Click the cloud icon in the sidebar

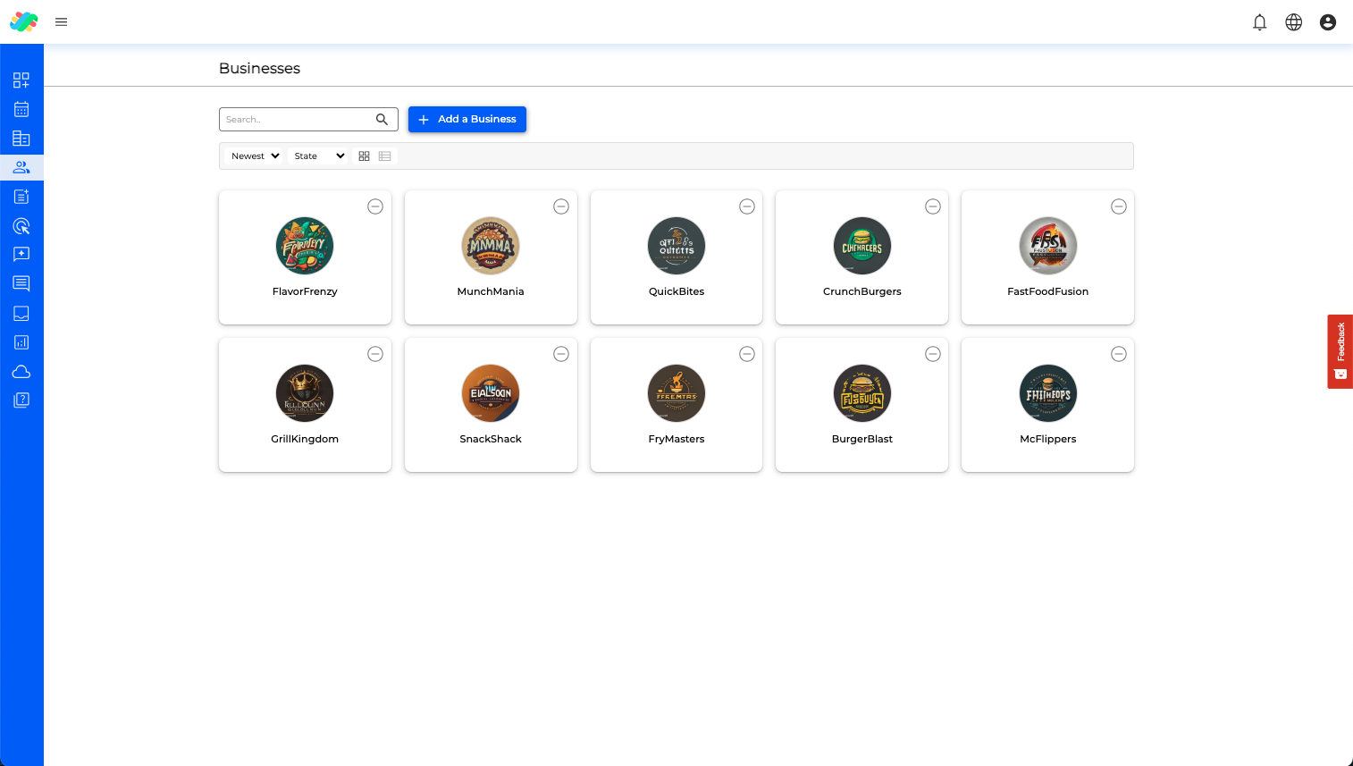point(21,372)
